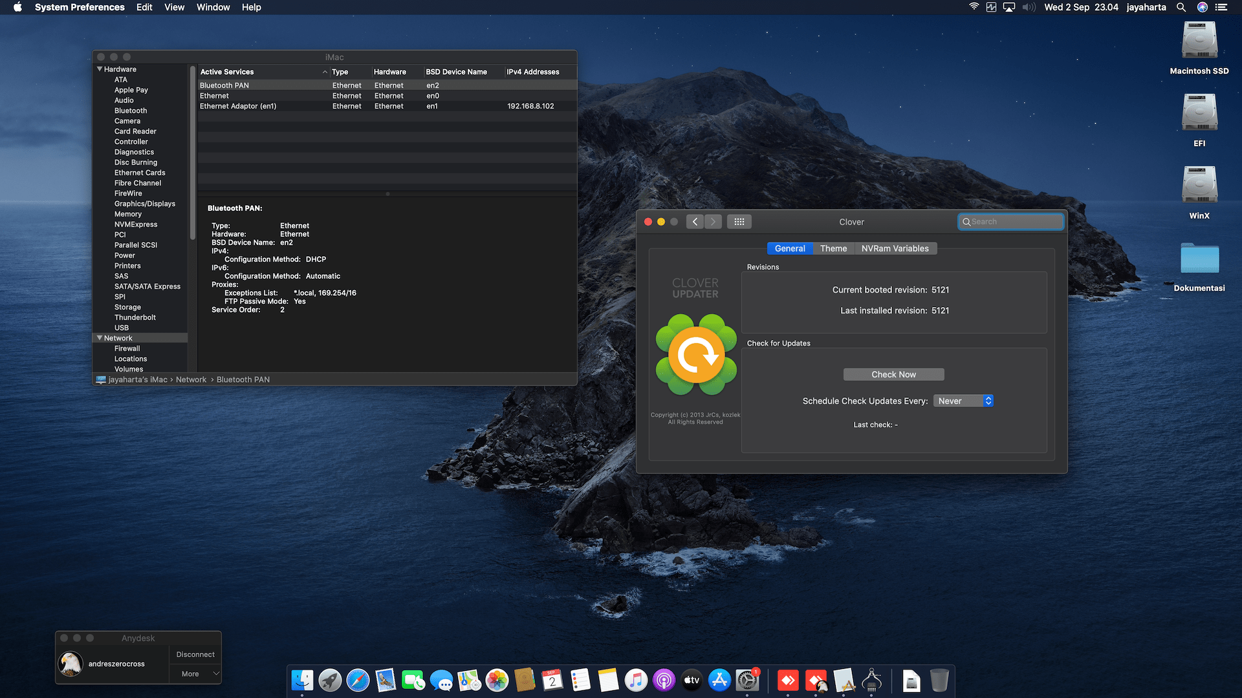Switch to the Theme tab
Image resolution: width=1242 pixels, height=698 pixels.
click(833, 248)
